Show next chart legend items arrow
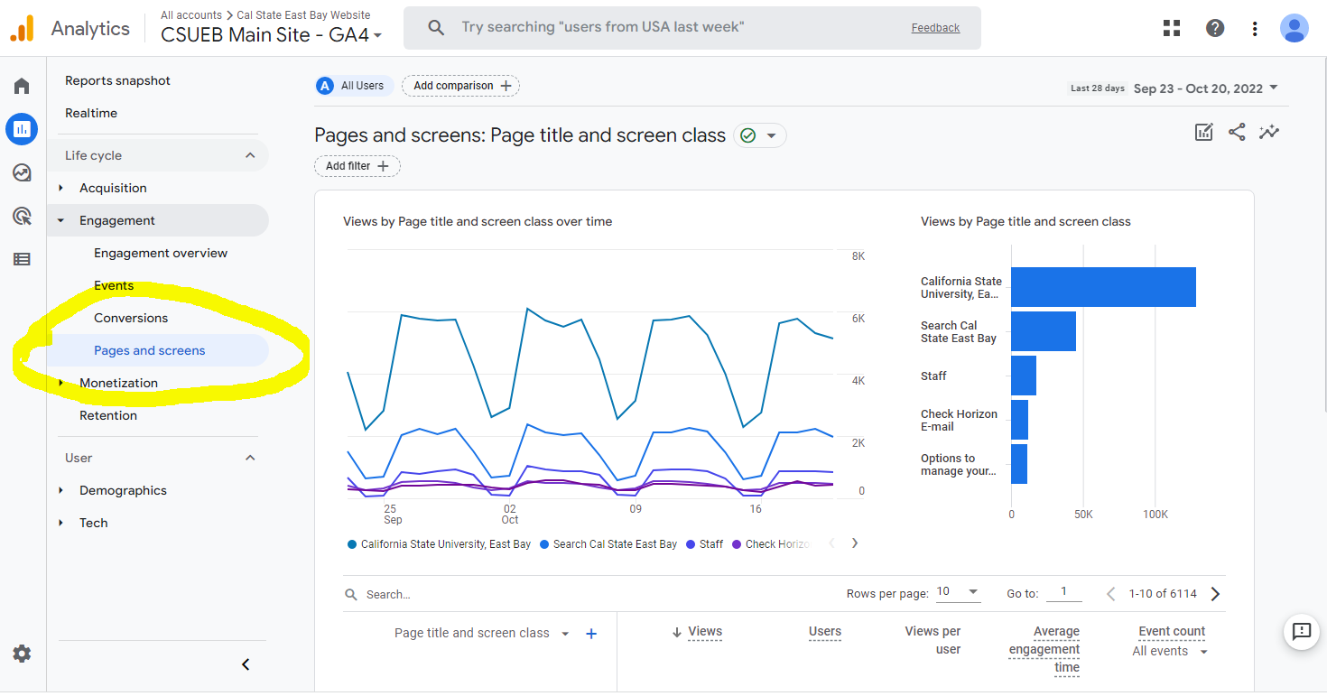The image size is (1327, 696). point(855,543)
